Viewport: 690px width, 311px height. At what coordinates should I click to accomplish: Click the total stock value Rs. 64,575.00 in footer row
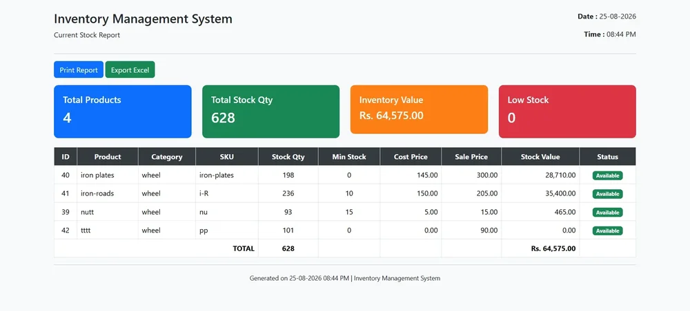point(553,248)
